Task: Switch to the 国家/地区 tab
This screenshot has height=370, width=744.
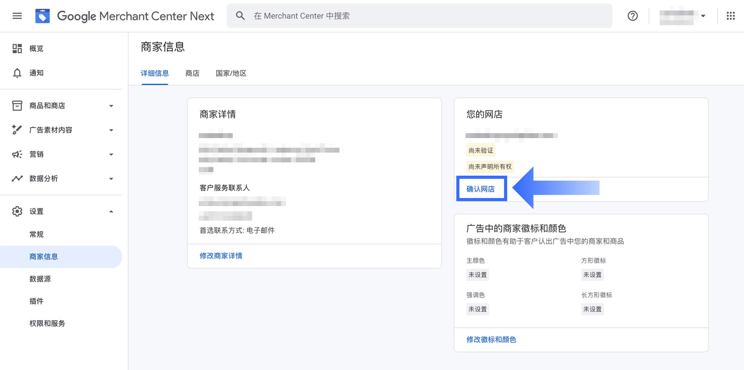Action: coord(231,73)
